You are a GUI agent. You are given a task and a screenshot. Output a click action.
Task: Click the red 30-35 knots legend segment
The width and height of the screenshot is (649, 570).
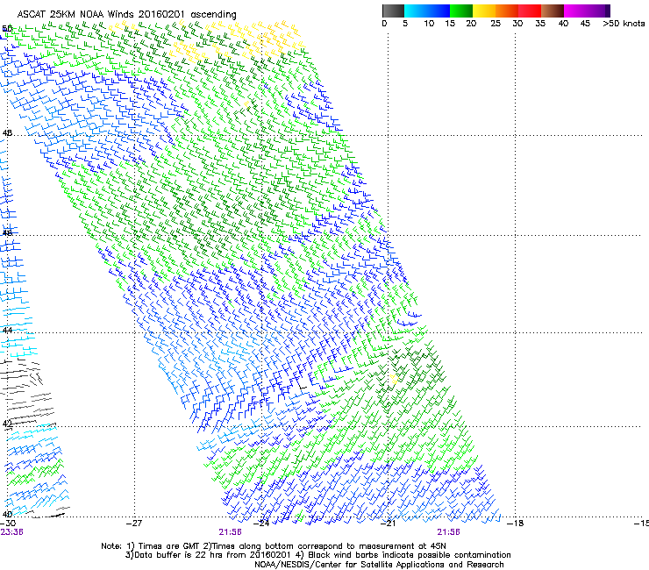530,11
